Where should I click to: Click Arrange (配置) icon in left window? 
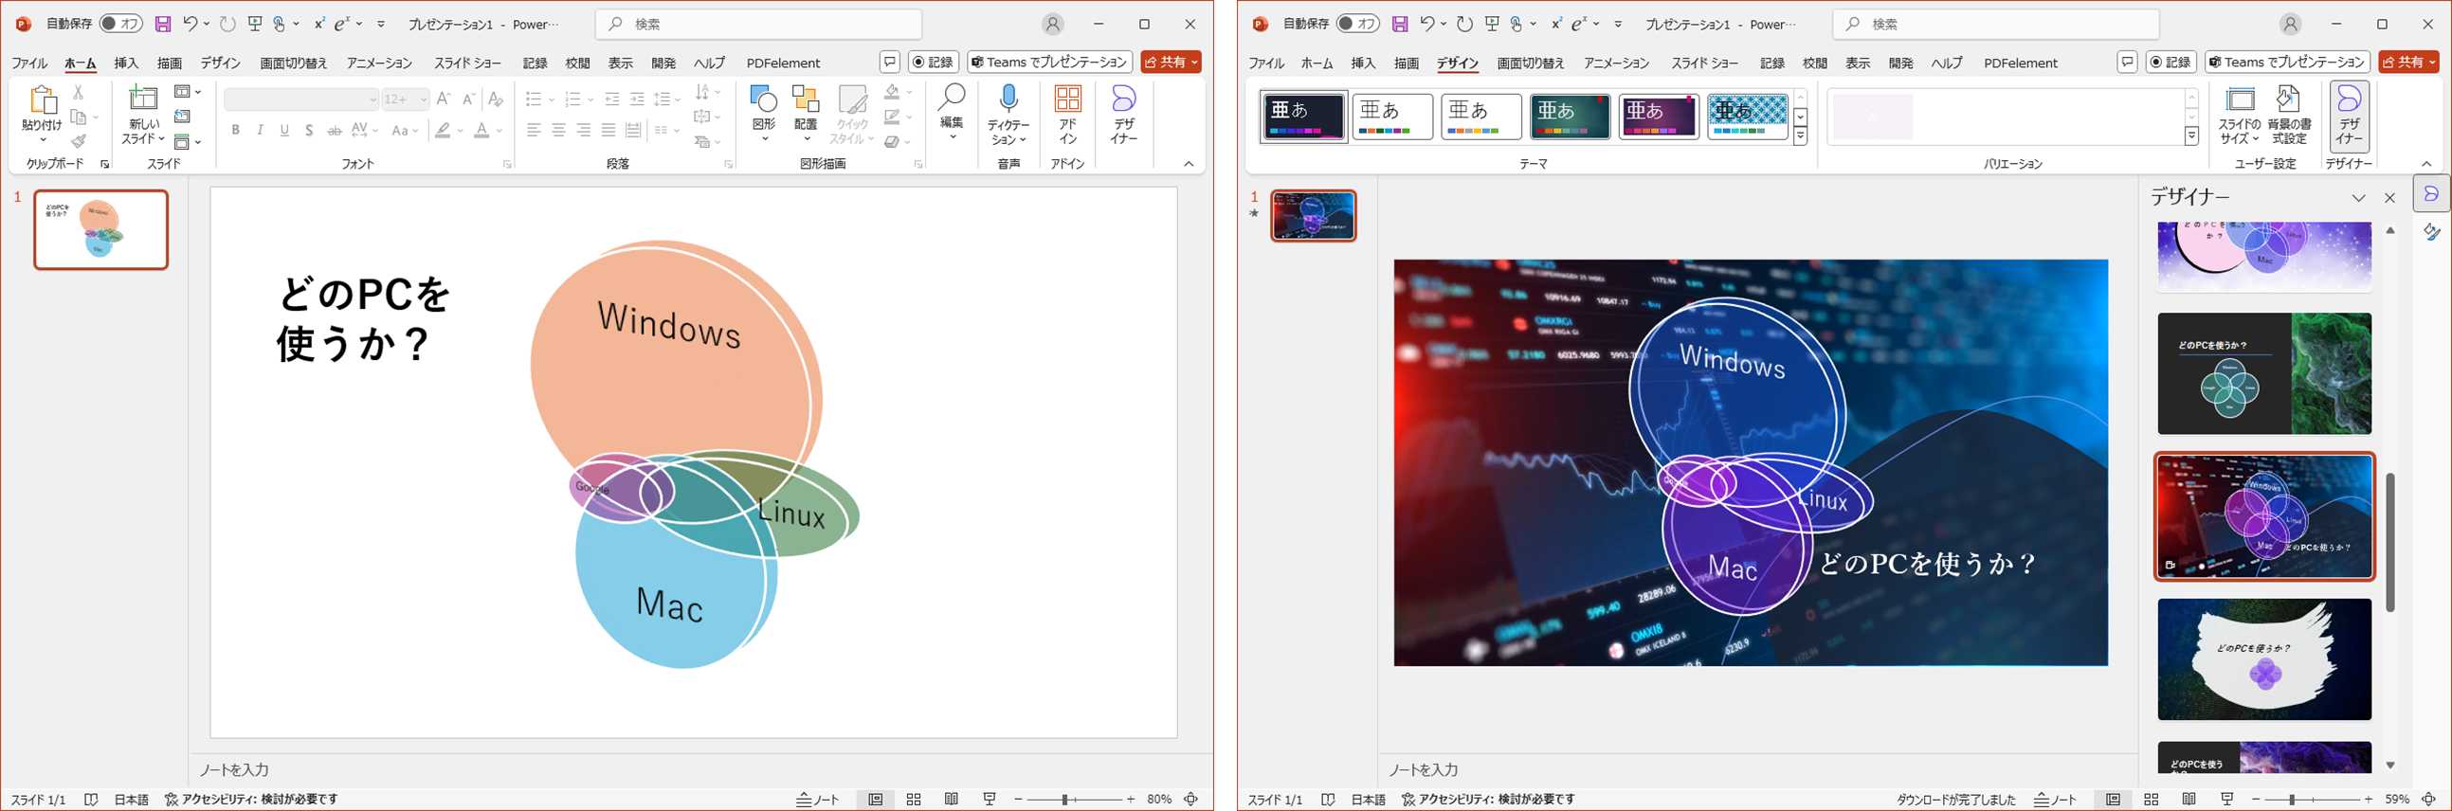(x=806, y=99)
